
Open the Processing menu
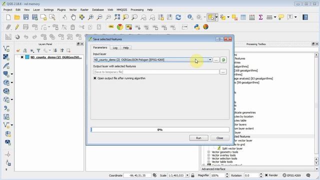tap(137, 10)
